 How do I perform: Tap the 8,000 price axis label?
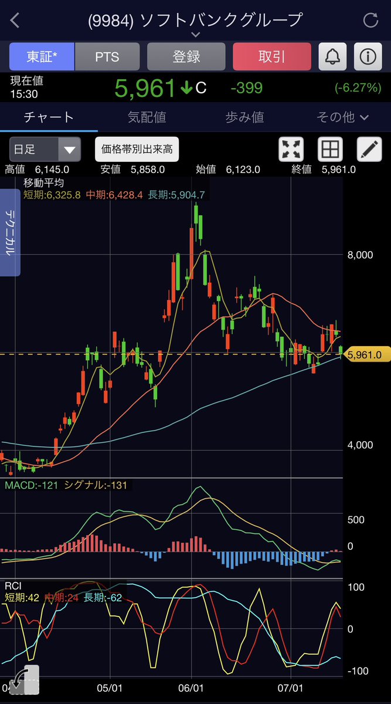[360, 255]
